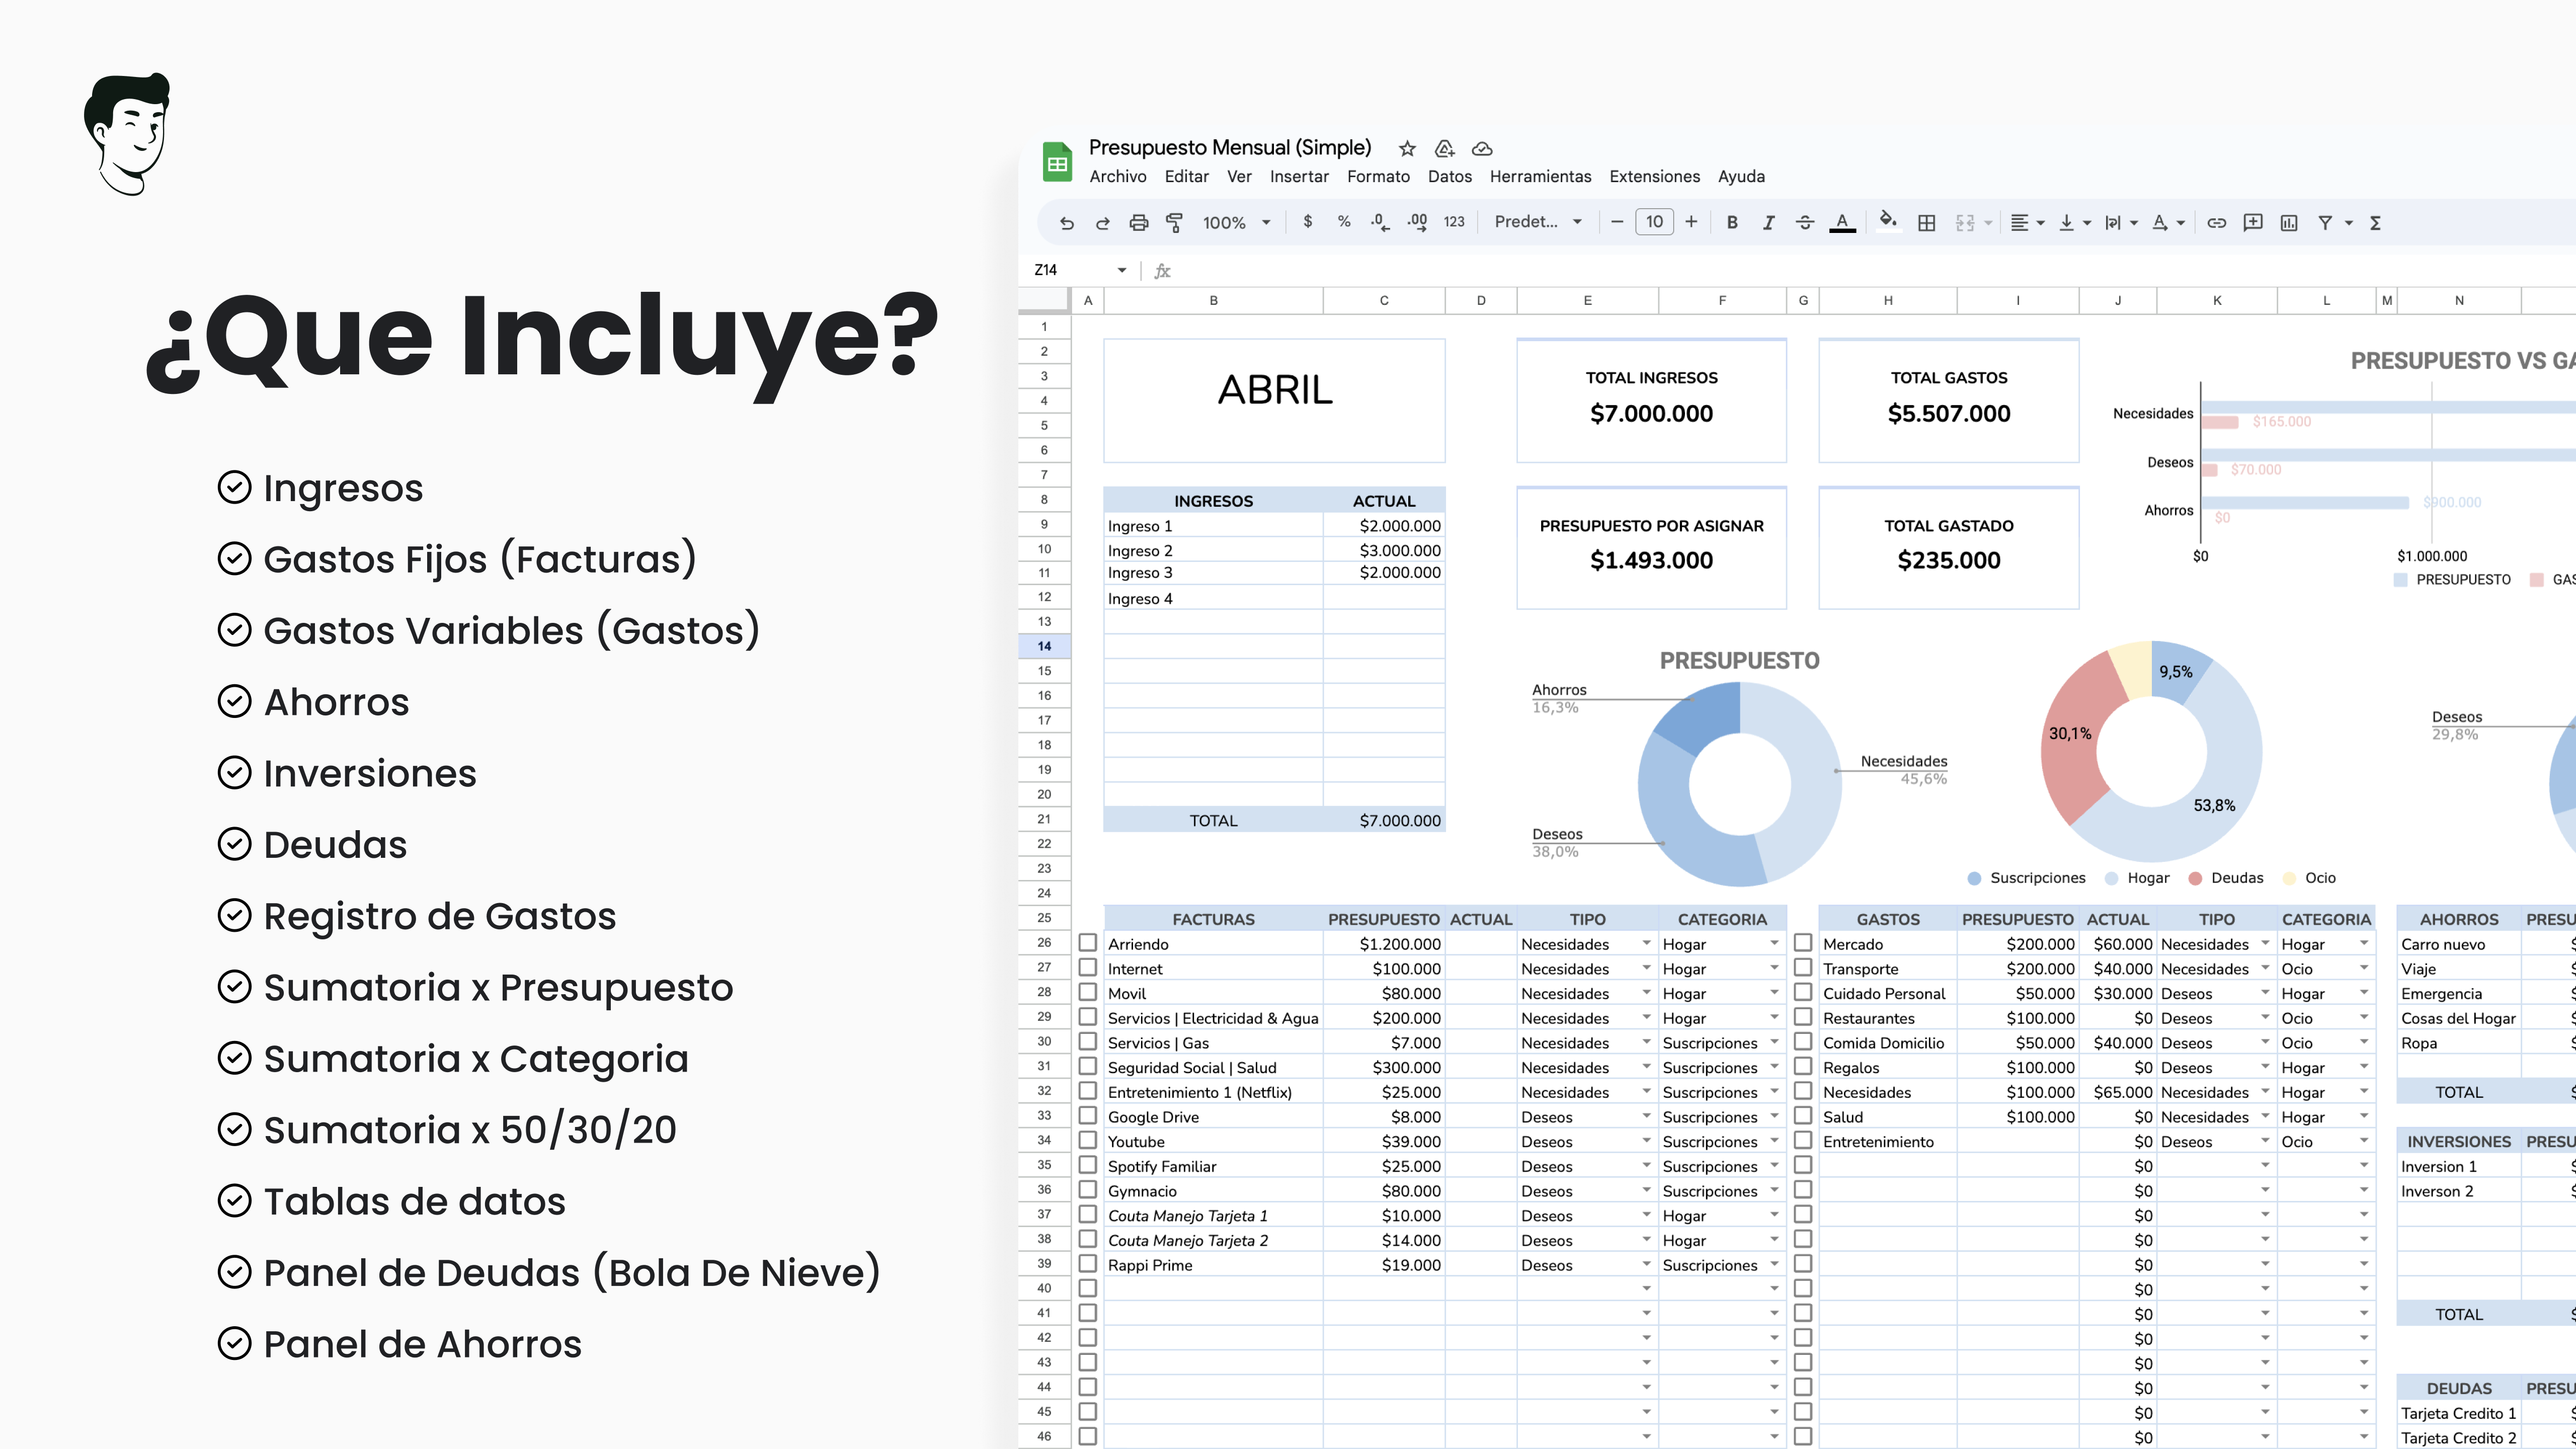Increase decimal places icon
The image size is (2576, 1449).
tap(1417, 222)
